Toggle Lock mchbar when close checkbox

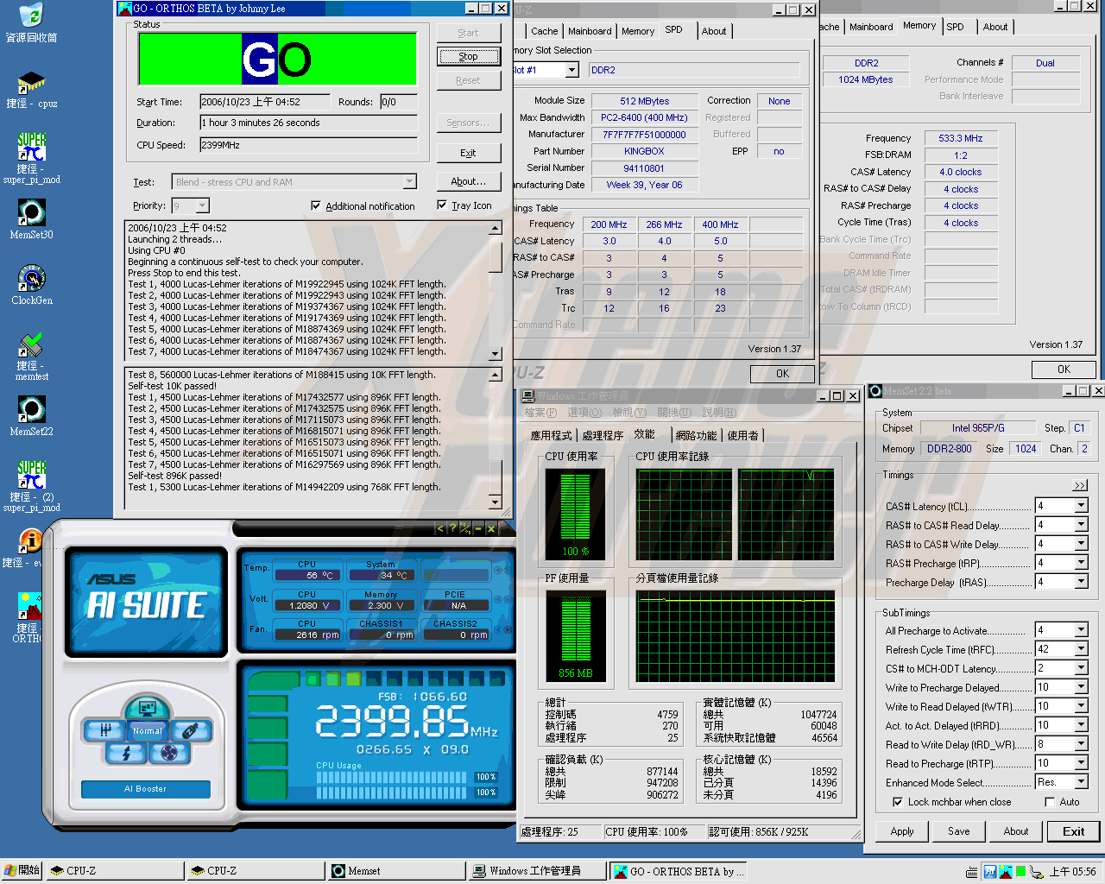(898, 802)
